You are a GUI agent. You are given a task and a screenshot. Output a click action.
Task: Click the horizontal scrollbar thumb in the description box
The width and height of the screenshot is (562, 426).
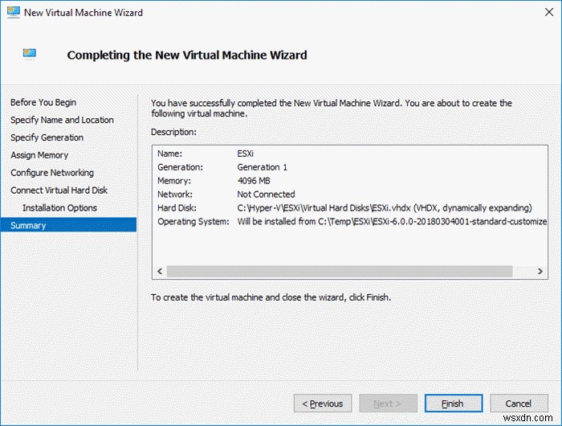[x=340, y=272]
